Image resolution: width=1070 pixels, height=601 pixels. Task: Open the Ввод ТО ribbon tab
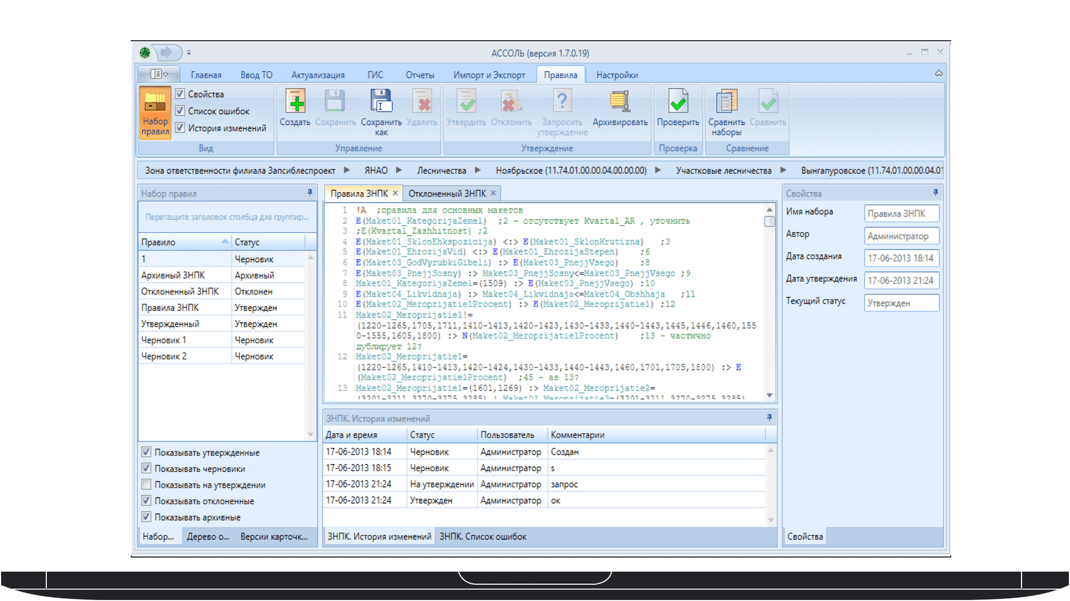(256, 75)
